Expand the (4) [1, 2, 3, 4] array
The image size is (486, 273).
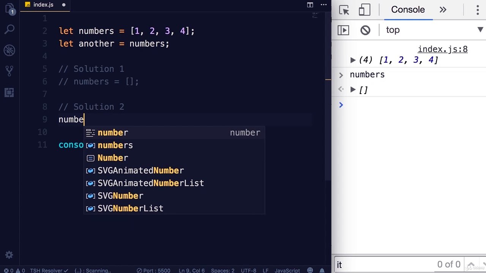(x=353, y=60)
